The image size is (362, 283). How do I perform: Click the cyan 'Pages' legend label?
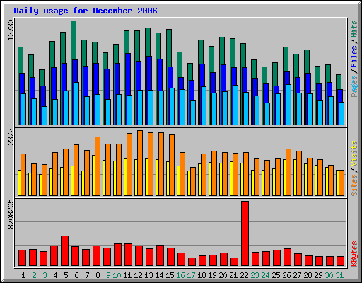(x=354, y=86)
